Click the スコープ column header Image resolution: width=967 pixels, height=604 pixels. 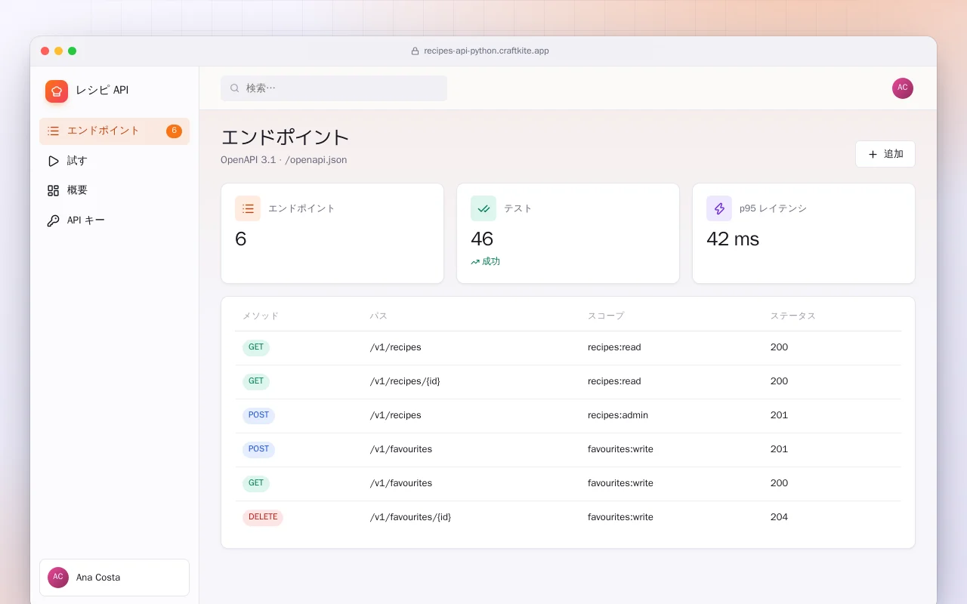(606, 316)
